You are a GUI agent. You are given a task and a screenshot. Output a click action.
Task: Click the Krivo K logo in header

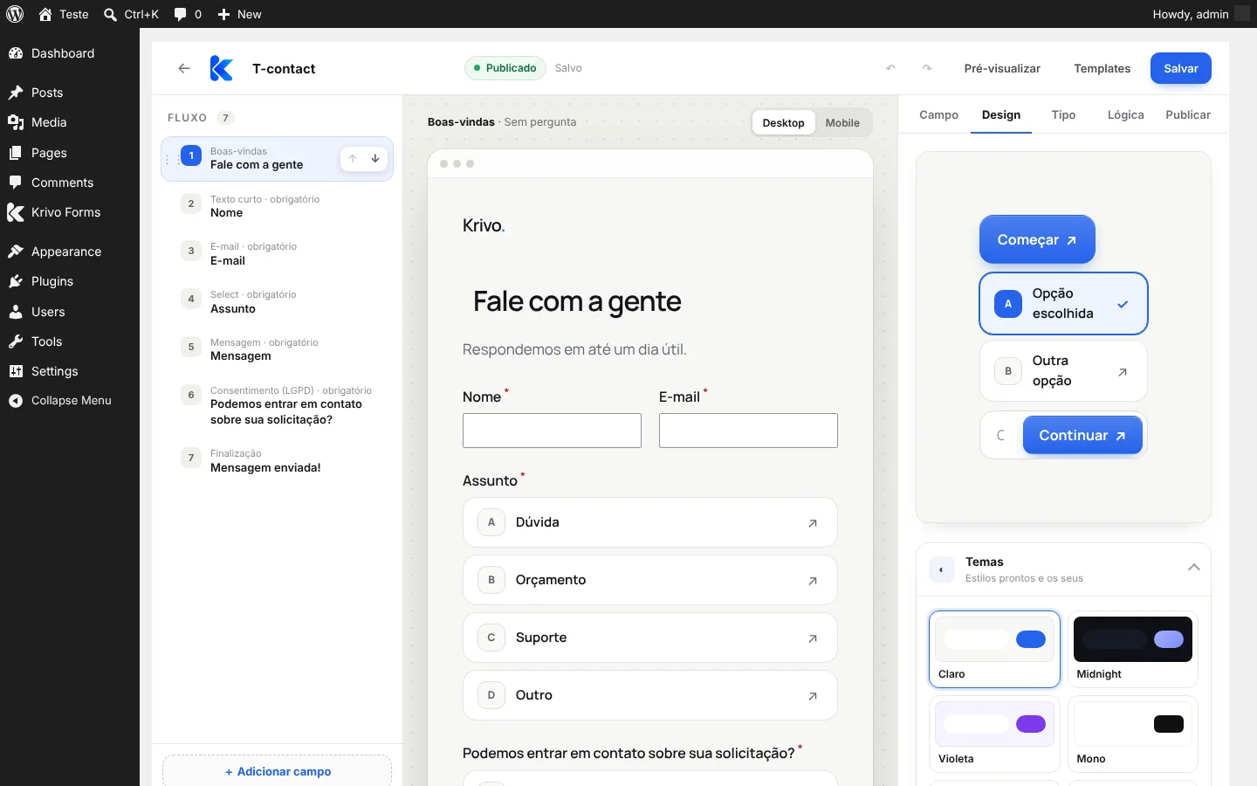pyautogui.click(x=222, y=68)
